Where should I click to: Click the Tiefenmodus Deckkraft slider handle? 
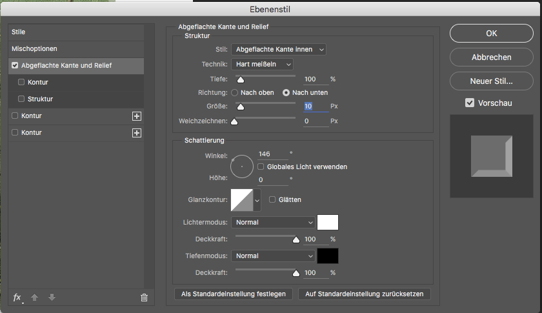click(x=296, y=273)
